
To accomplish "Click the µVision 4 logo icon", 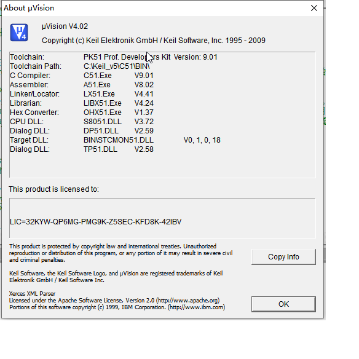I will tap(19, 33).
